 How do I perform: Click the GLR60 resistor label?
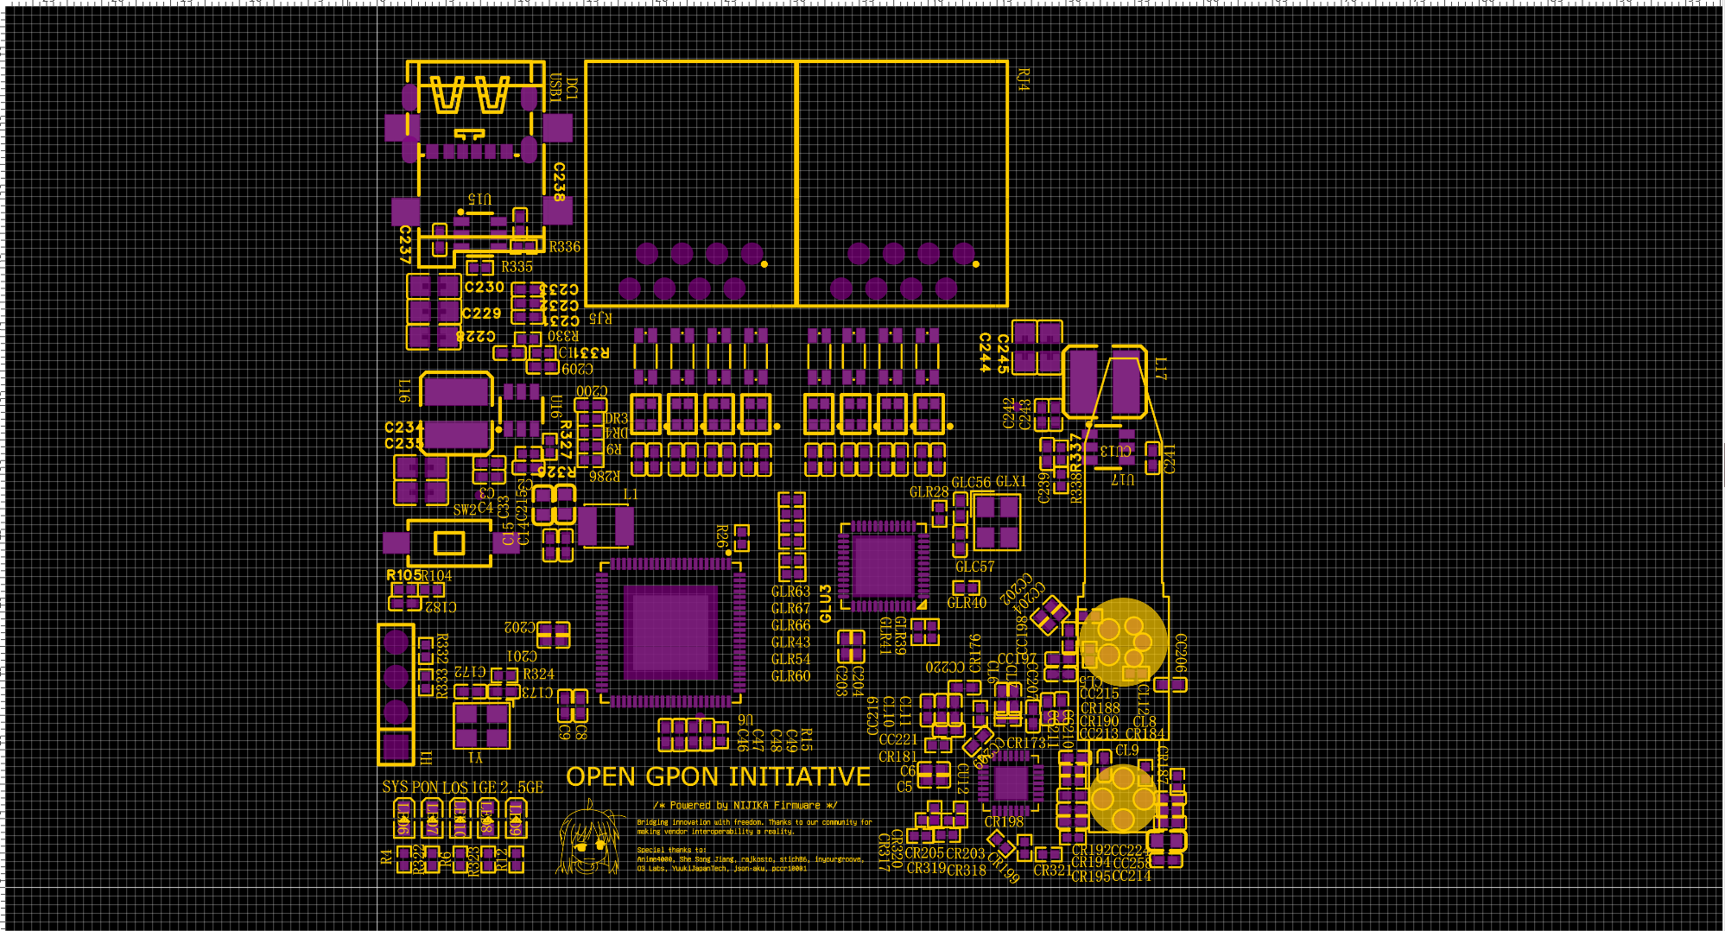tap(790, 676)
